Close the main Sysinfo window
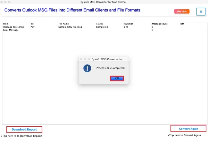The height and width of the screenshot is (141, 208). (2, 2)
